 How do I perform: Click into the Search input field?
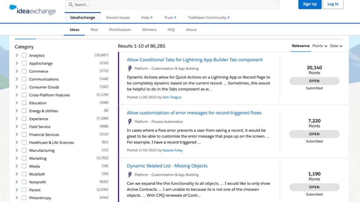(x=172, y=5)
